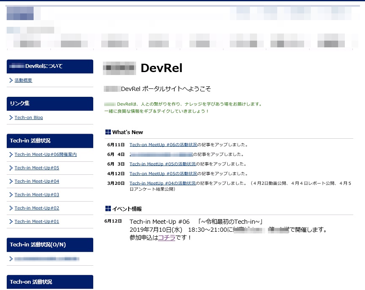Open the Tech-on Blog link
This screenshot has height=290, width=365.
(x=29, y=117)
